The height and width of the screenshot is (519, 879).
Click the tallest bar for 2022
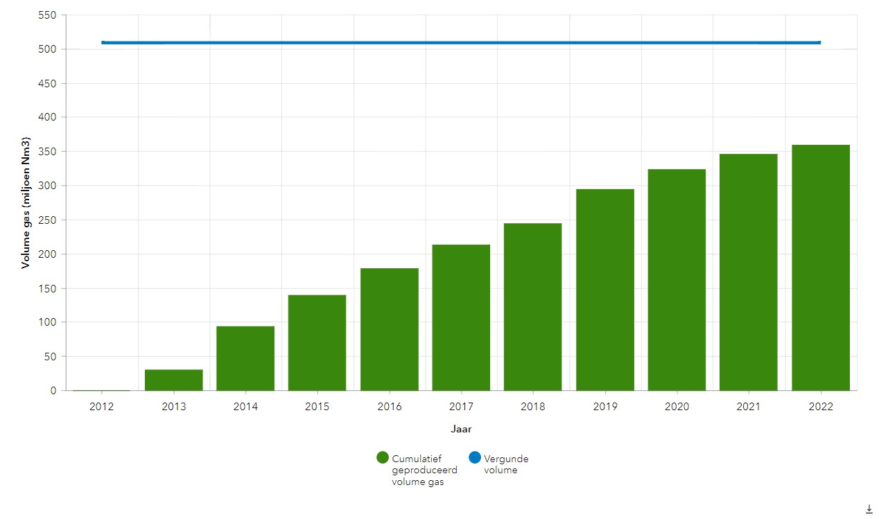[821, 267]
